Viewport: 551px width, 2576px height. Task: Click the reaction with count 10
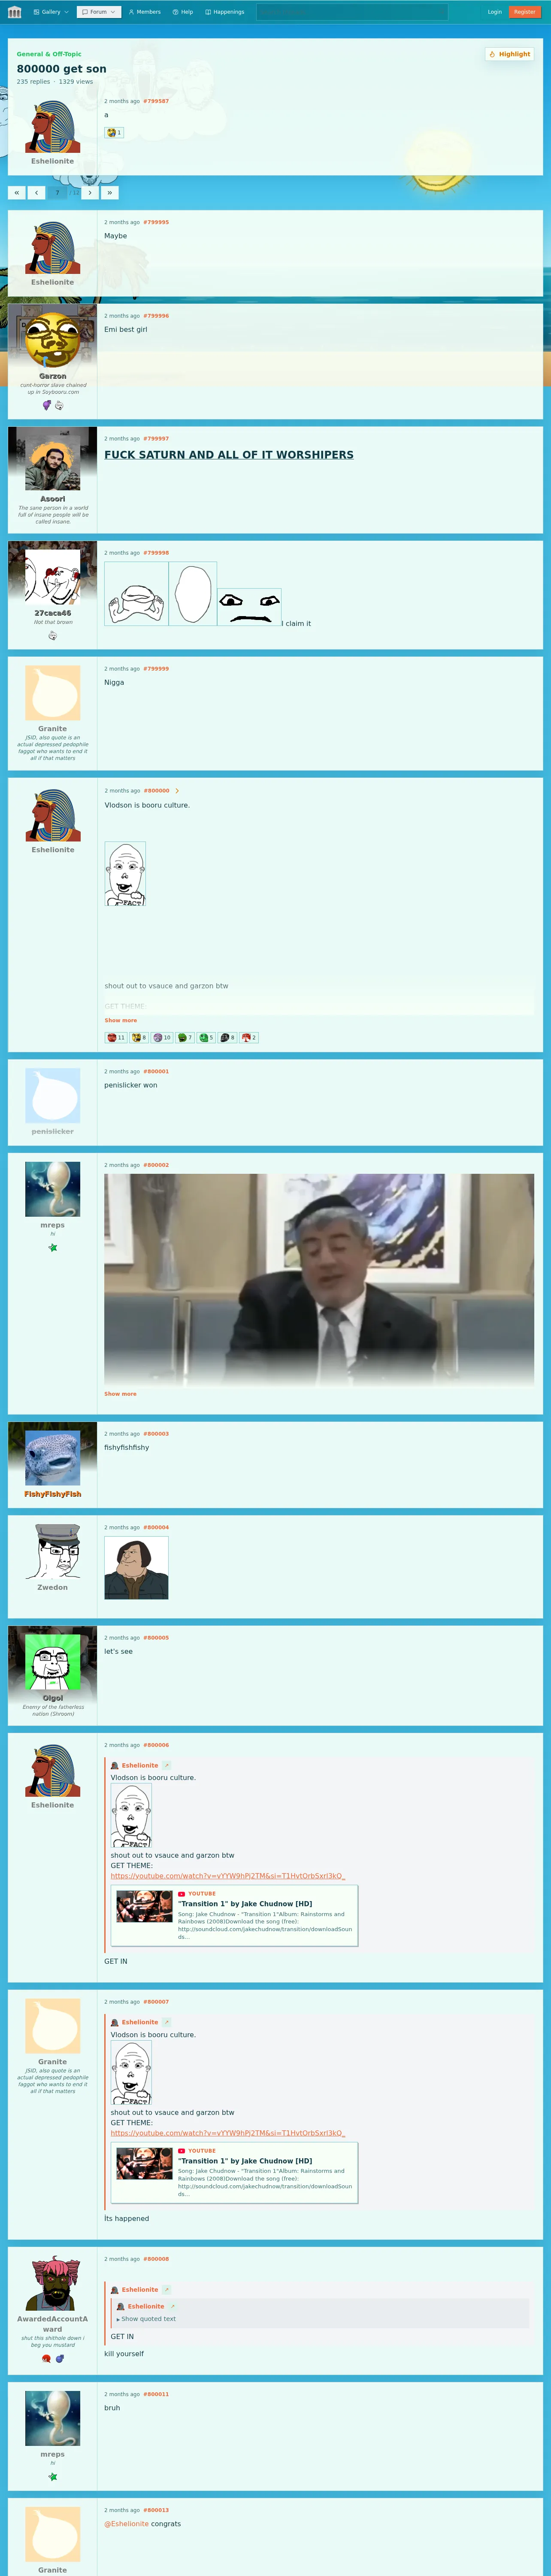click(162, 1038)
